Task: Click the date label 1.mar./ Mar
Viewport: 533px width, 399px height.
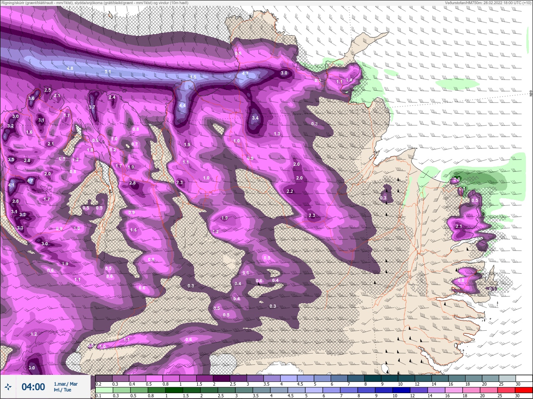Action: coord(65,384)
